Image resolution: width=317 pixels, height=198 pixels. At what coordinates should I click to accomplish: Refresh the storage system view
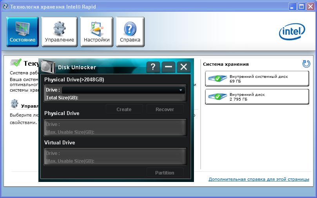(x=306, y=64)
